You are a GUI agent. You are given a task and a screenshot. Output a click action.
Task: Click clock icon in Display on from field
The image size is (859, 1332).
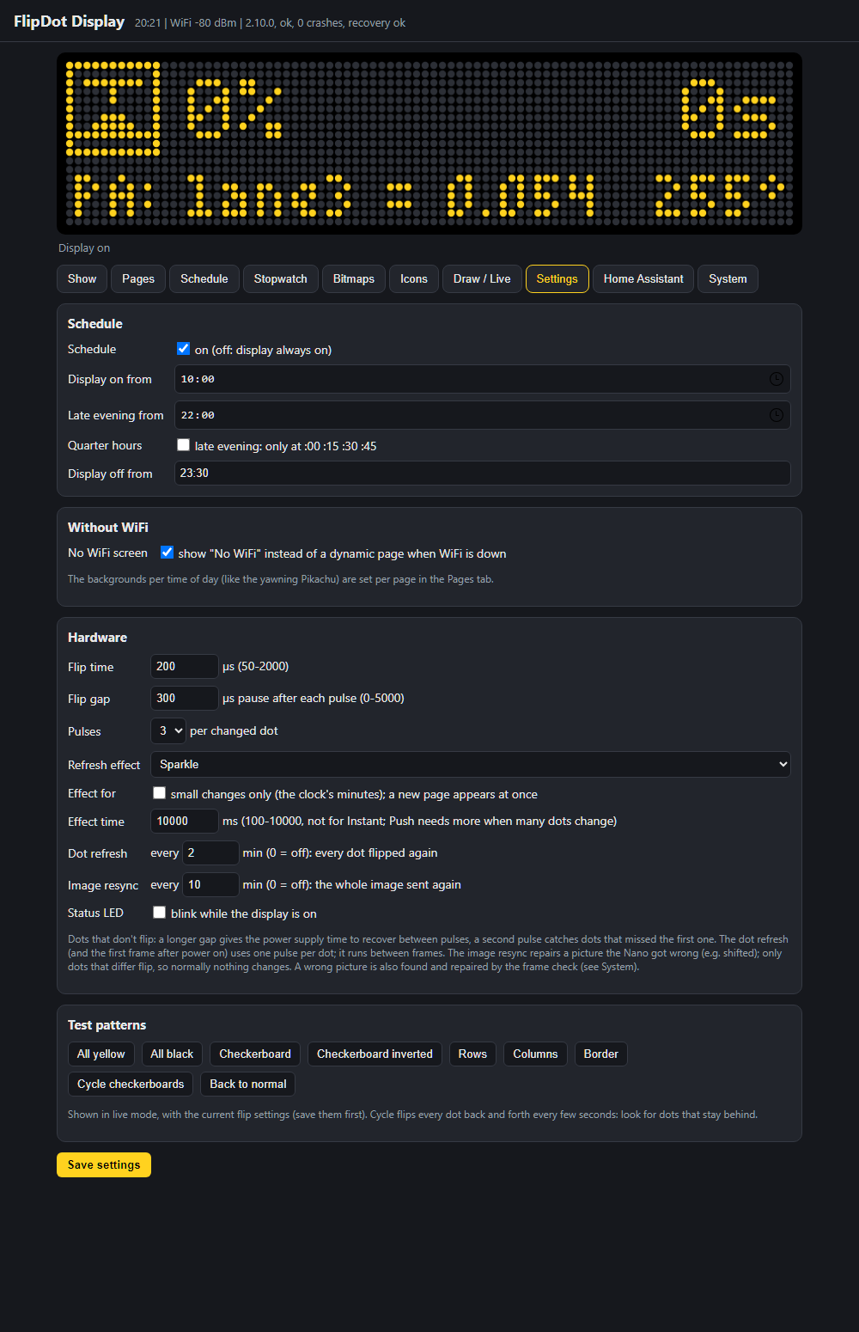click(776, 379)
